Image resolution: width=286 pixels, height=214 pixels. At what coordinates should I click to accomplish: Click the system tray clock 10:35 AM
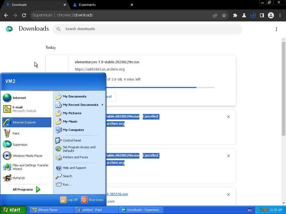coord(276,210)
